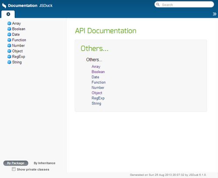The width and height of the screenshot is (218, 178).
Task: Open the RegExp link in main panel
Action: click(x=98, y=98)
